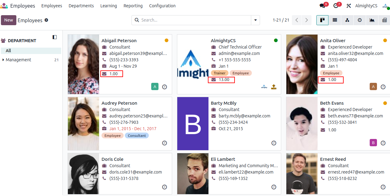The image size is (390, 196).
Task: Click the debug tools wrench icon
Action: point(348,6)
